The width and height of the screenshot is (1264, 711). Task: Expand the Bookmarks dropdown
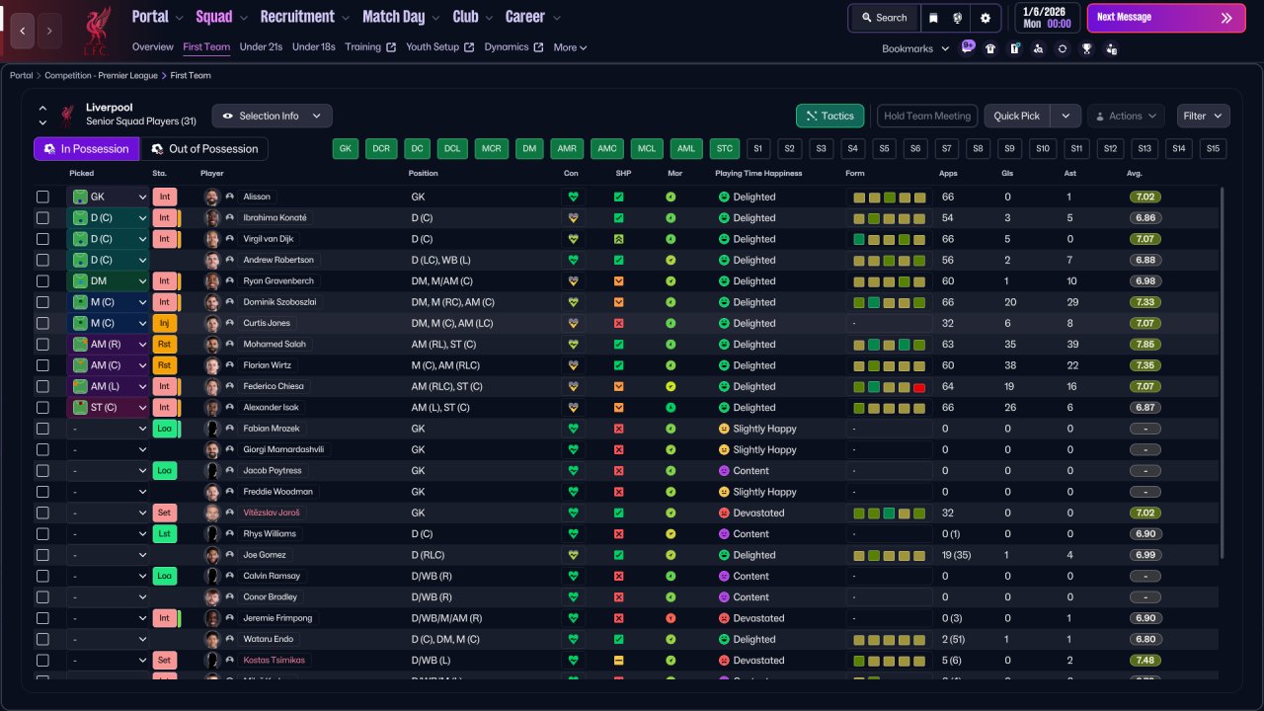(x=915, y=48)
